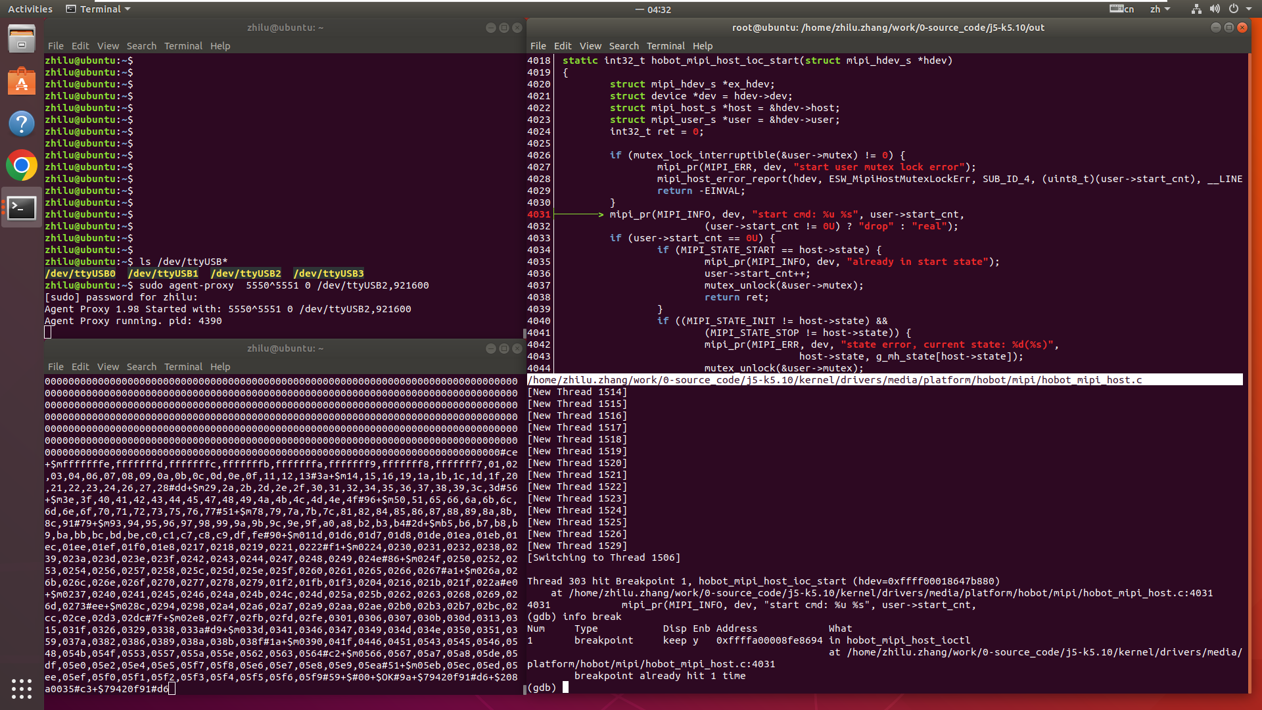Click source line number 4031 breakpoint

click(x=538, y=214)
